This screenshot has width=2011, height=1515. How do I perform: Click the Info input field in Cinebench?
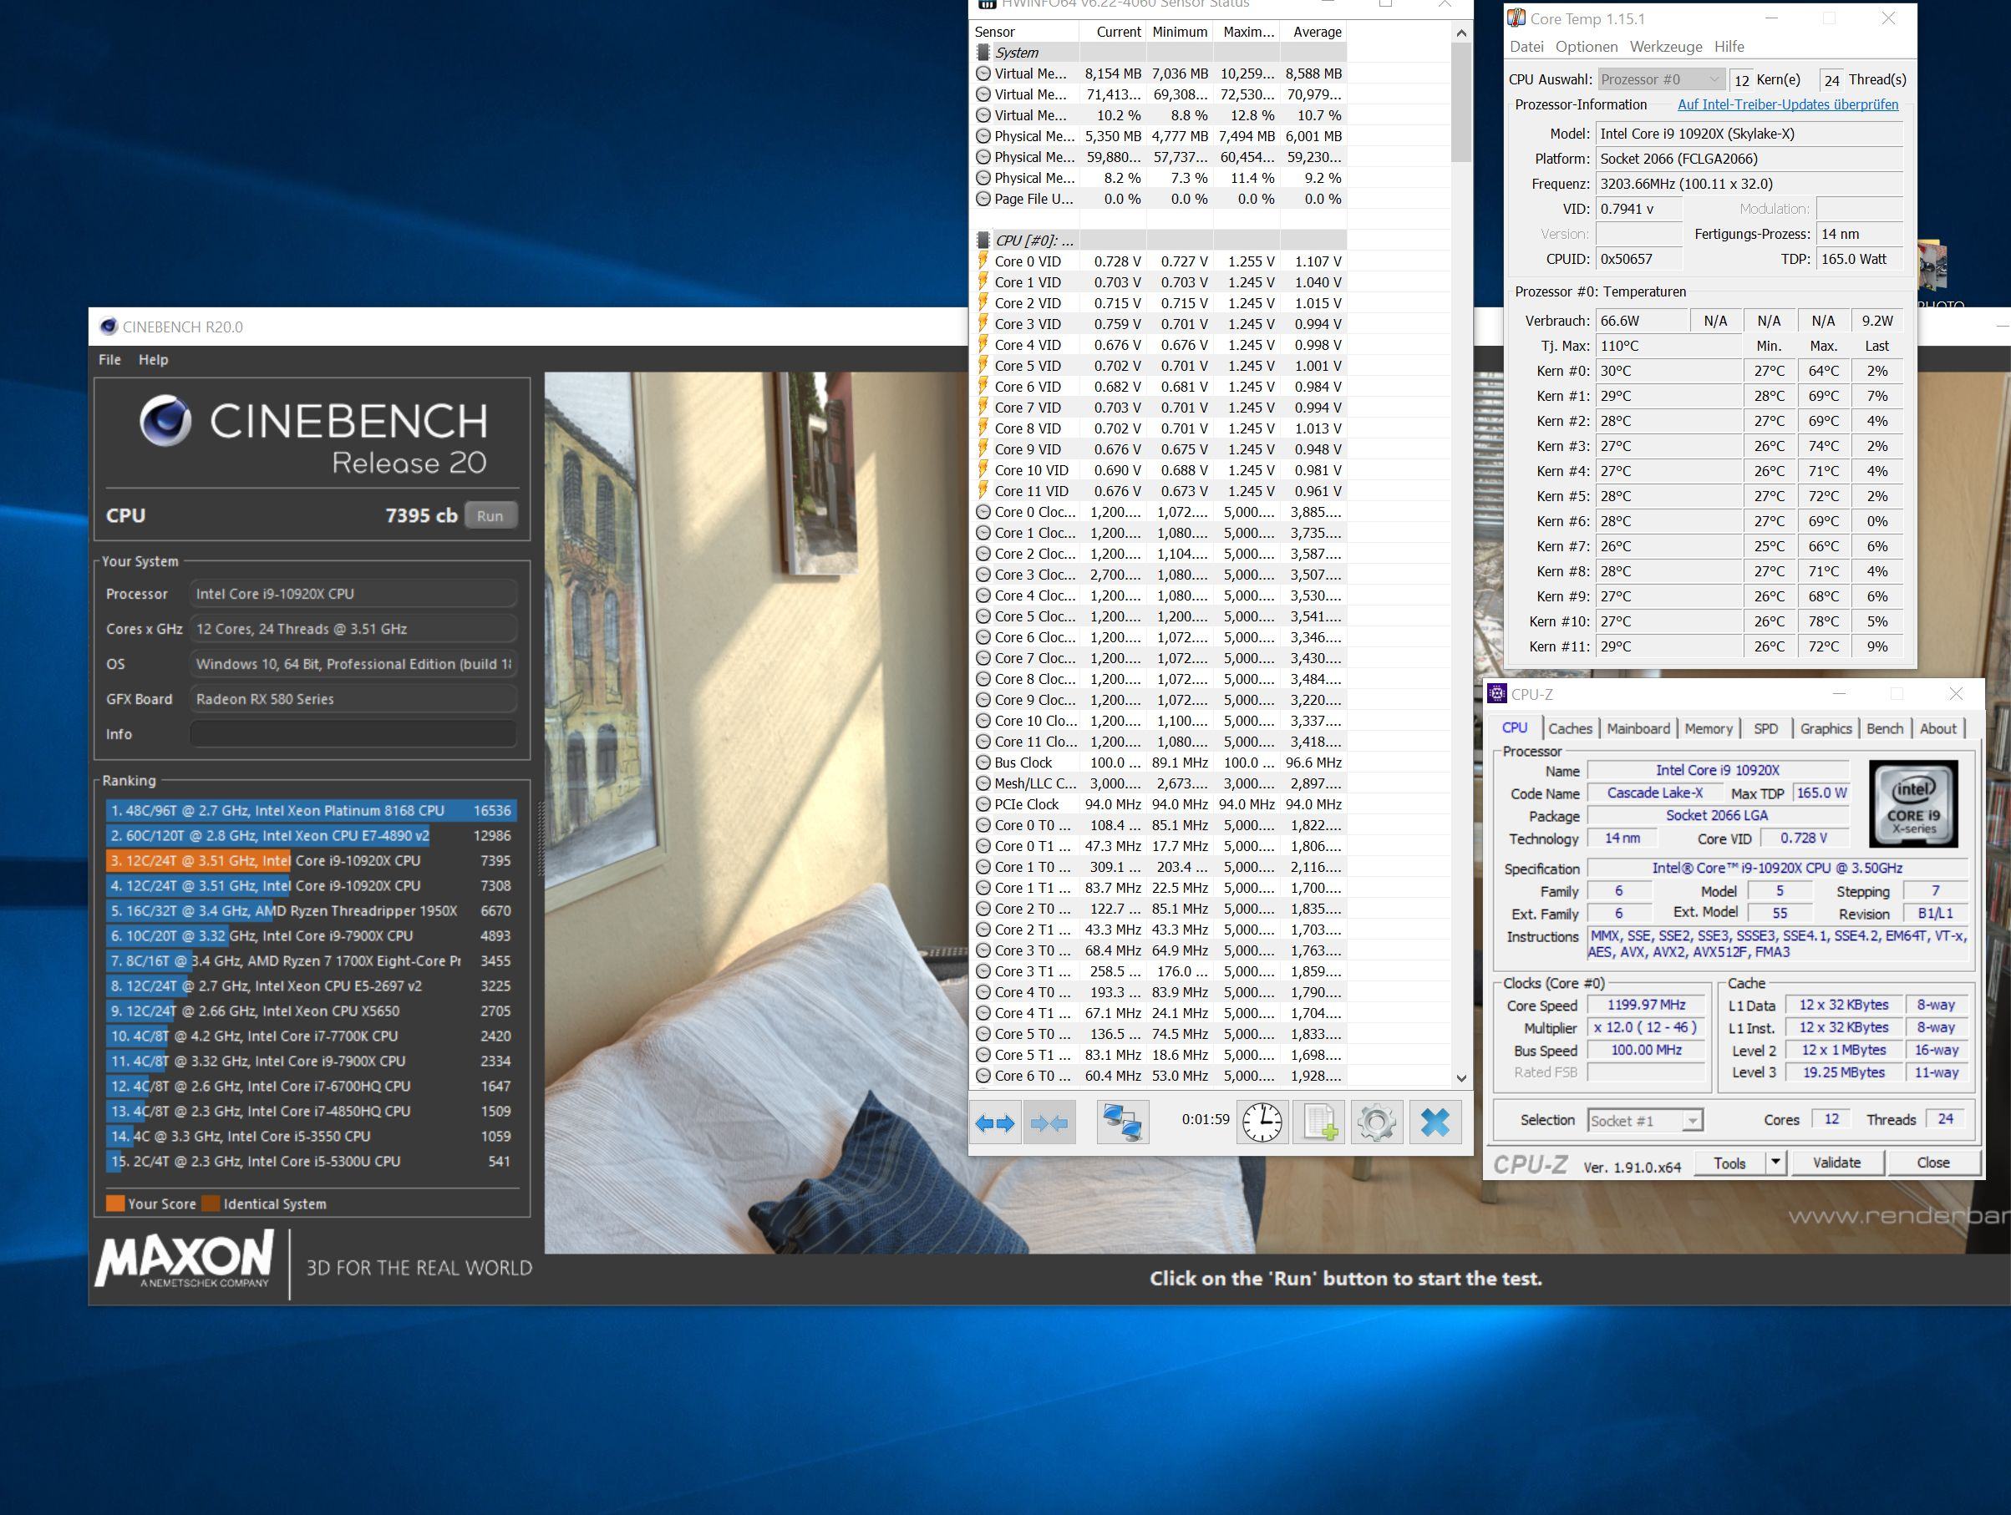[353, 733]
